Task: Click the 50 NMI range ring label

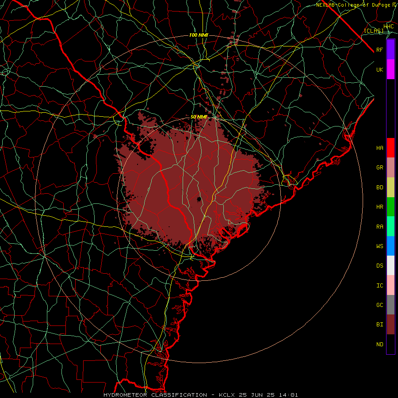Action: click(x=199, y=117)
